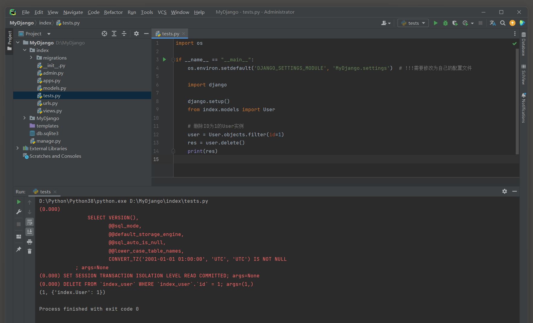Toggle the SciView tool window
Screen dimensions: 533x323
(x=524, y=75)
